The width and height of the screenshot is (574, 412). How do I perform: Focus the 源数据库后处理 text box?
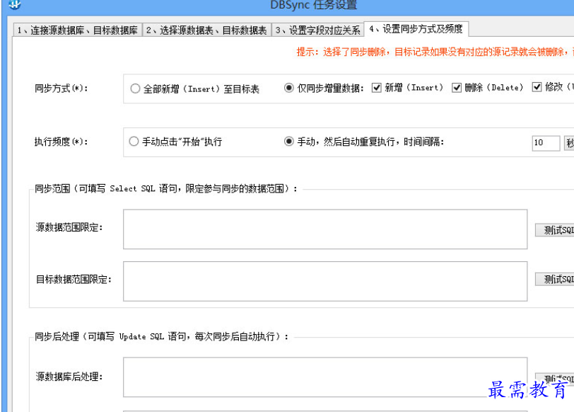click(x=325, y=377)
